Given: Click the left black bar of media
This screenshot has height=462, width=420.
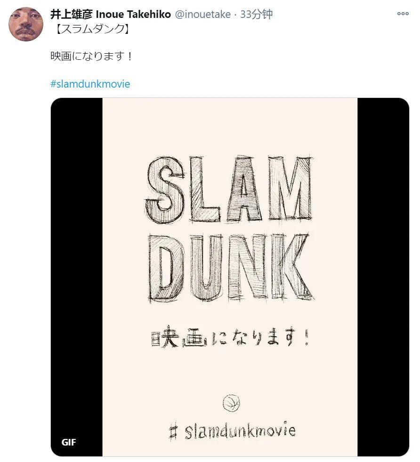Looking at the screenshot, I should coord(77,277).
